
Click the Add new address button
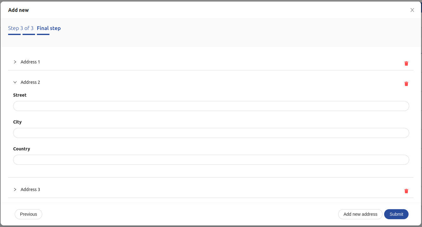[x=360, y=214]
